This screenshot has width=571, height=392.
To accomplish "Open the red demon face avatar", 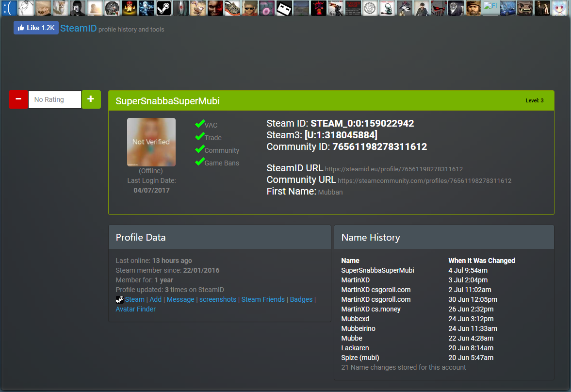I will tap(215, 8).
